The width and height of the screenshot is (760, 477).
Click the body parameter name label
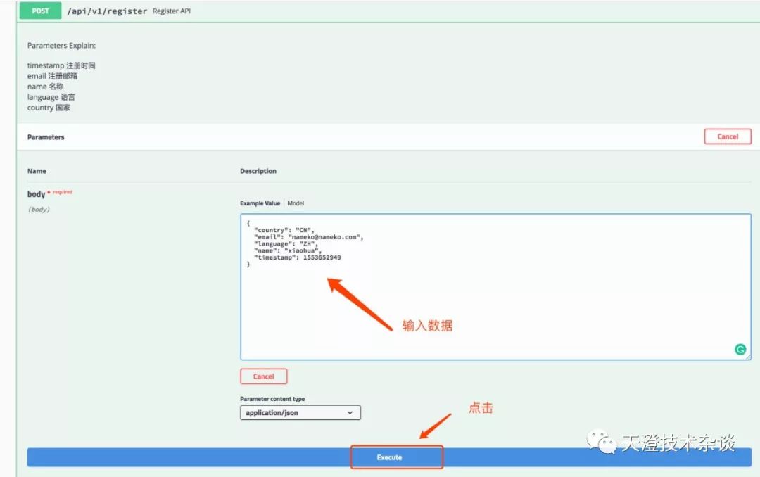click(36, 194)
